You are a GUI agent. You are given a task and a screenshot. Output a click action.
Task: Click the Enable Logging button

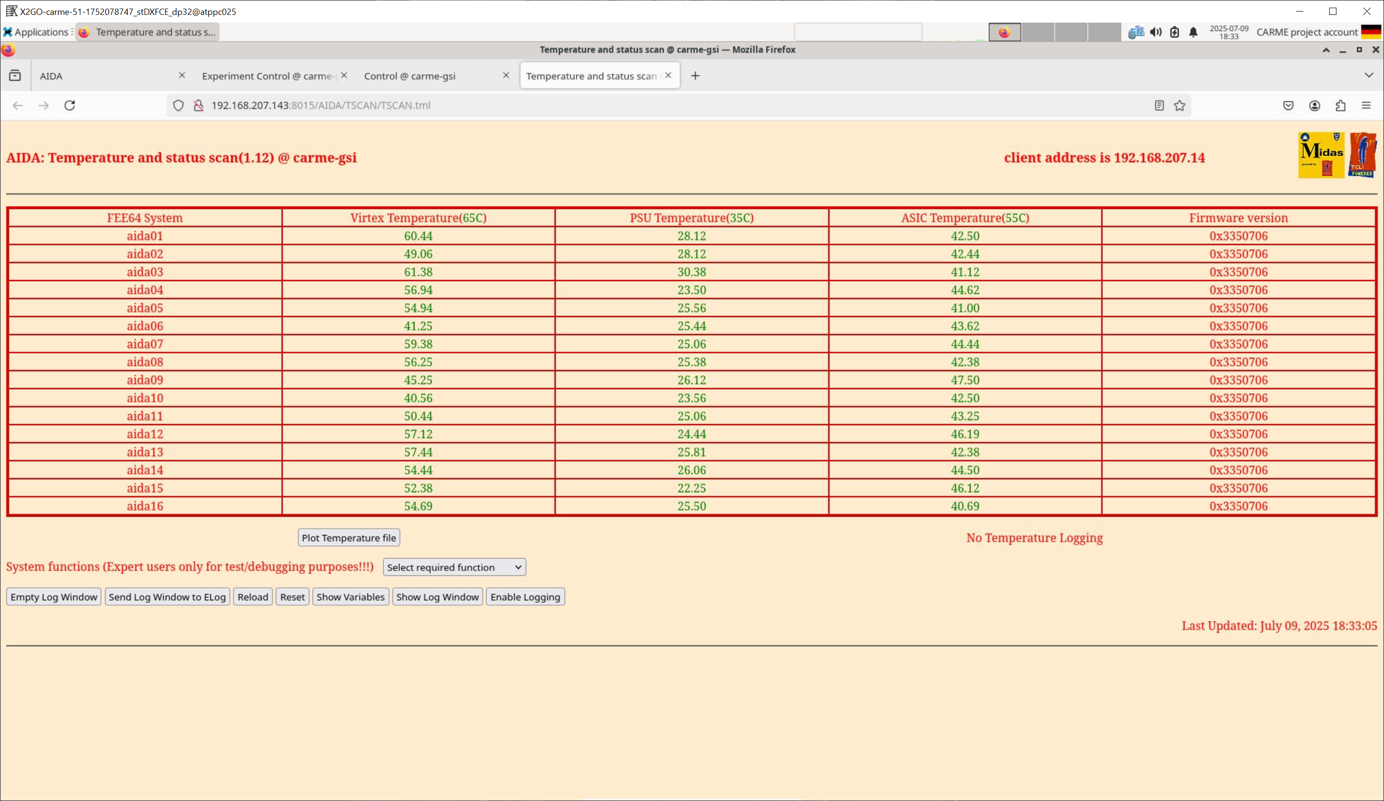[x=524, y=596]
